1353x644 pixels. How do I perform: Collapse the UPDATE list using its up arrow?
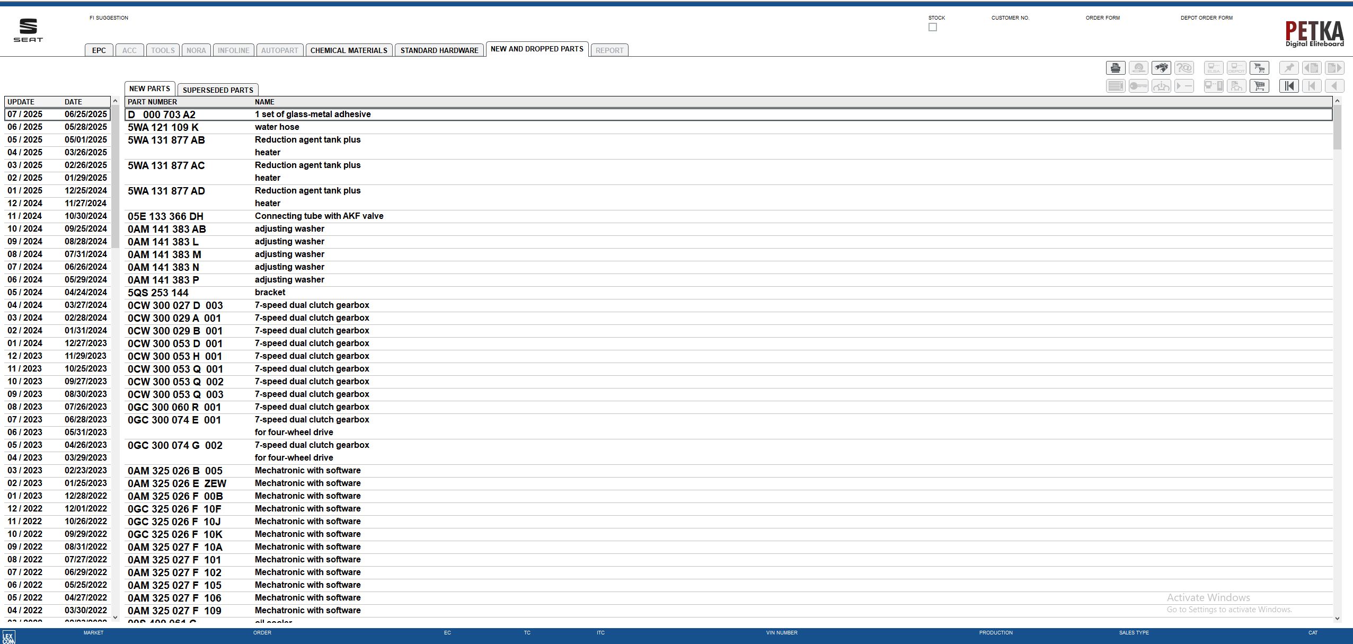115,101
